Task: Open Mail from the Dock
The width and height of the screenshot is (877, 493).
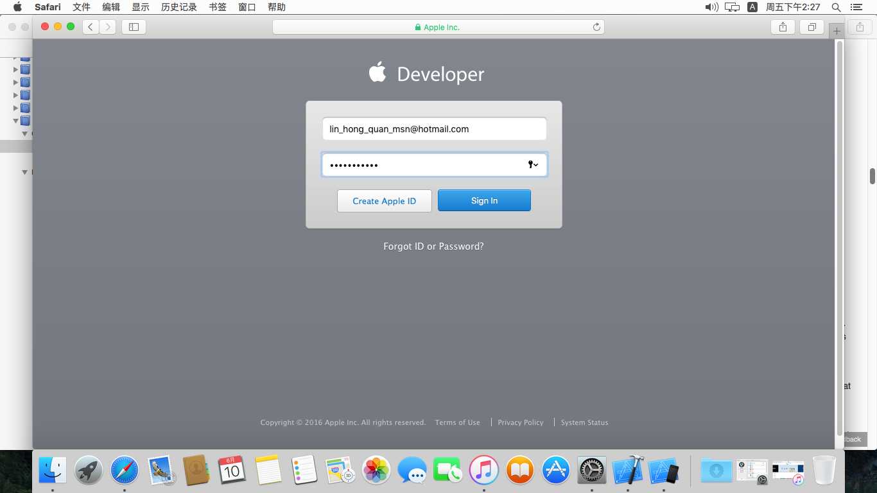Action: [161, 471]
